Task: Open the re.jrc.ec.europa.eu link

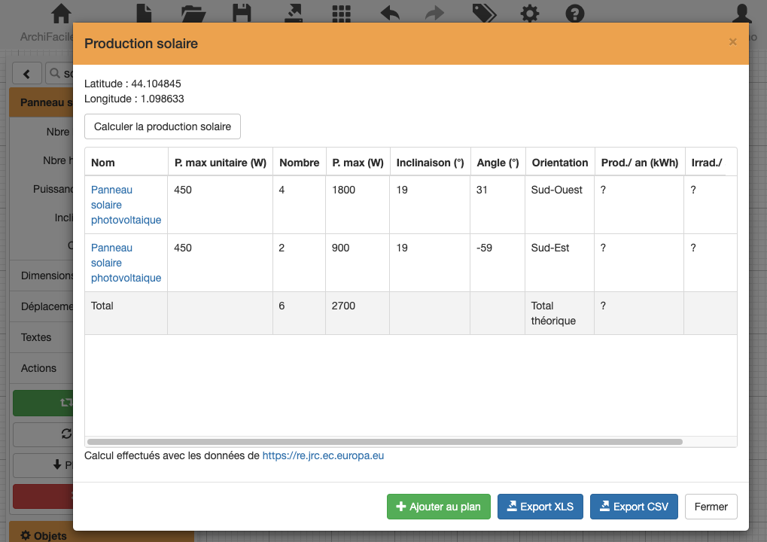Action: coord(323,455)
